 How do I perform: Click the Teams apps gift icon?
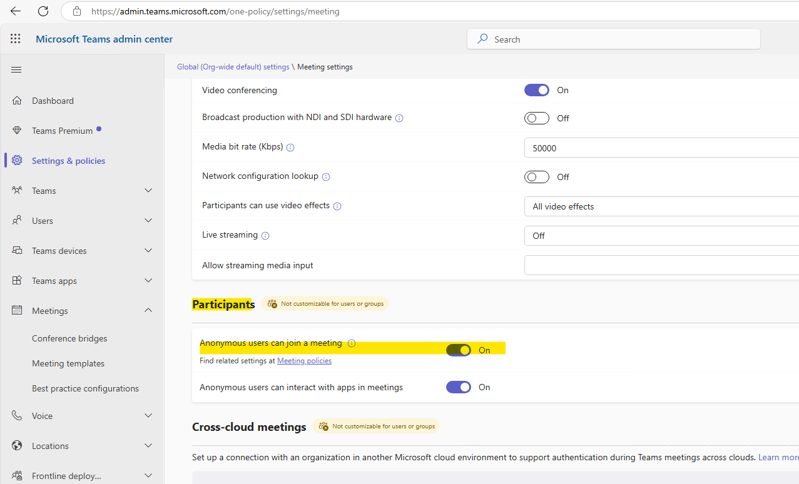point(17,281)
